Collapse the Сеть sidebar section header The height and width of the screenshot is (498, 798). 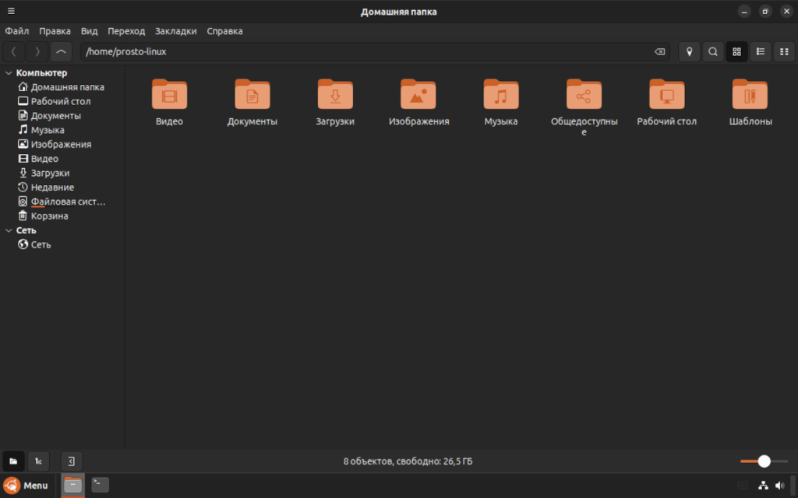click(x=9, y=230)
